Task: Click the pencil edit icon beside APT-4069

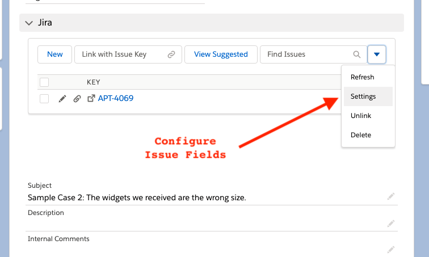Action: (x=62, y=99)
